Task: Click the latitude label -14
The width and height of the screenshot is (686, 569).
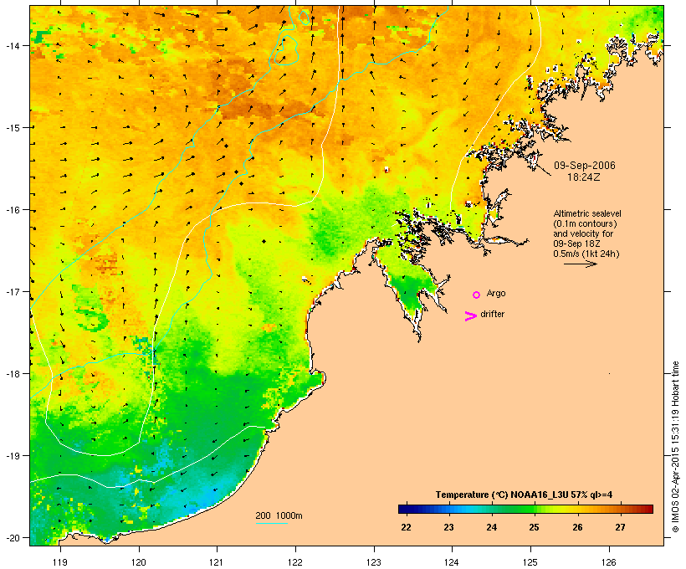Action: click(x=12, y=45)
